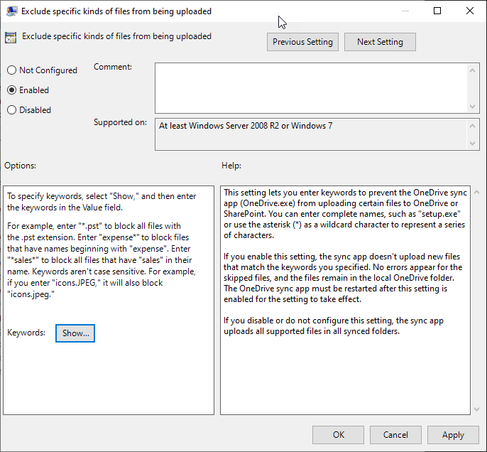Image resolution: width=487 pixels, height=452 pixels.
Task: Apply the policy setting
Action: [453, 435]
